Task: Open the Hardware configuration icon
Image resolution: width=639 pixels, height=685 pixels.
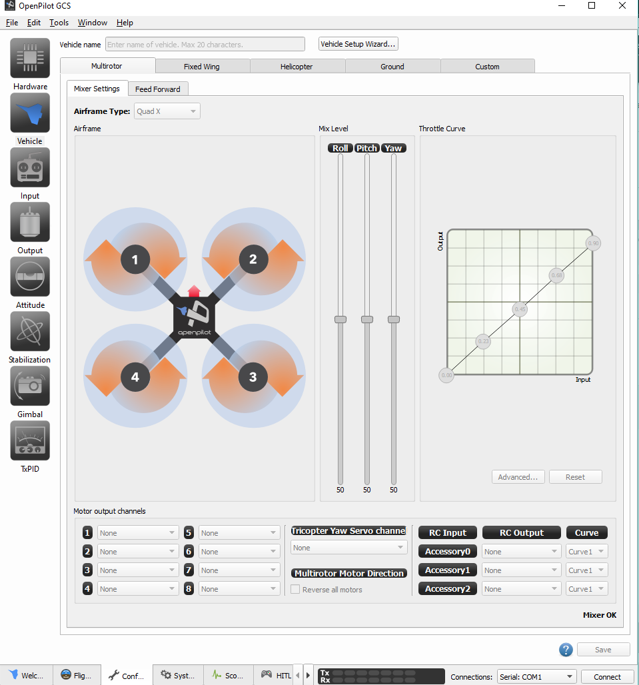Action: pyautogui.click(x=30, y=58)
